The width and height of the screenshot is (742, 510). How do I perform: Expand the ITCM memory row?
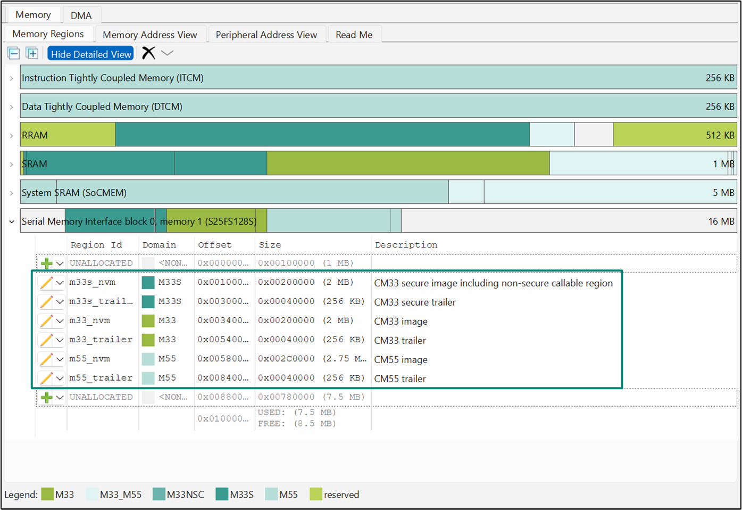[x=11, y=78]
